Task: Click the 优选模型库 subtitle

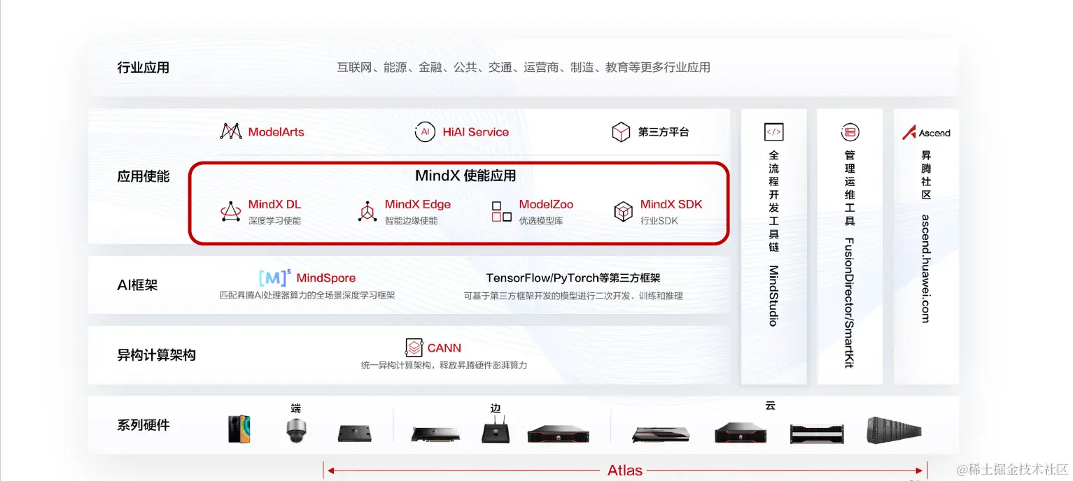Action: (x=541, y=221)
